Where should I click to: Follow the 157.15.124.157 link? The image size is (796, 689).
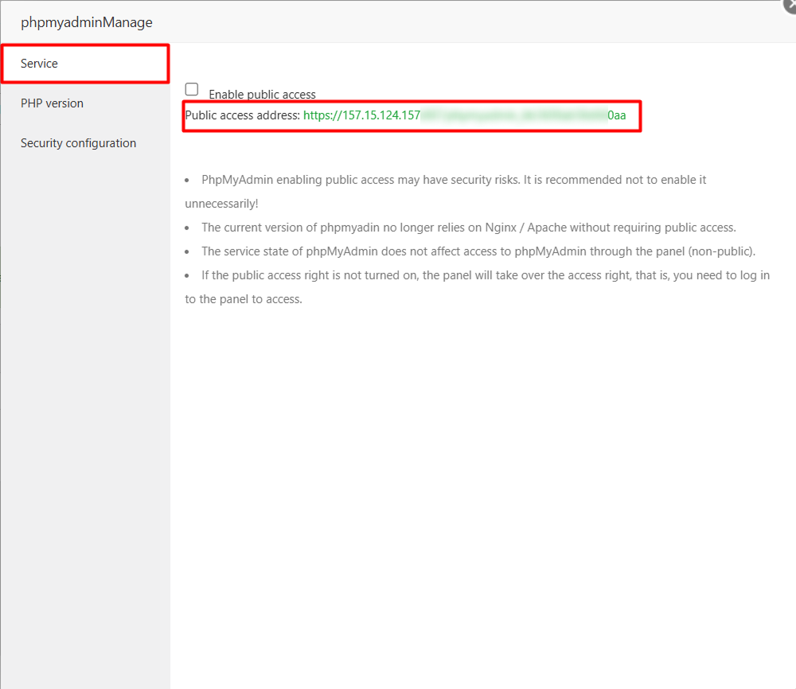(362, 115)
